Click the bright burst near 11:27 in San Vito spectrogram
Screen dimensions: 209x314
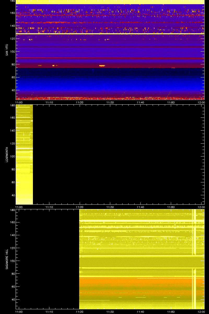coord(102,66)
